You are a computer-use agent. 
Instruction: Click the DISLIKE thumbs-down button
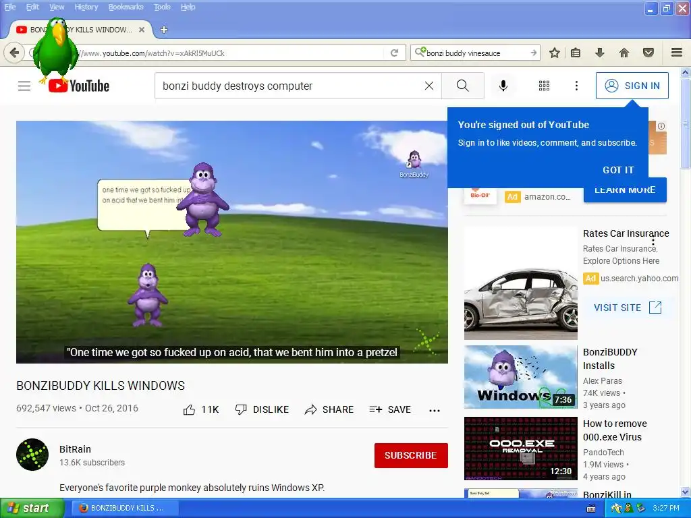point(262,409)
